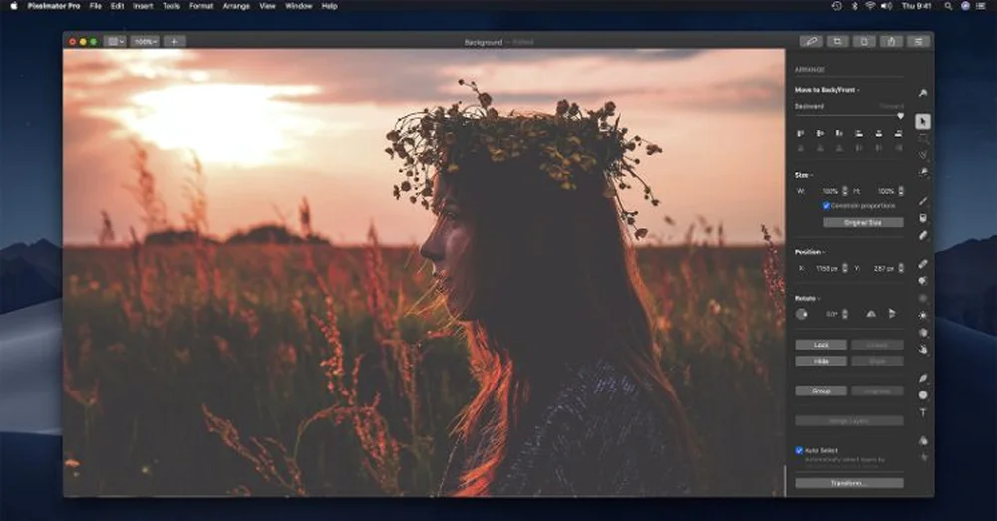Open the view layout dropdown in the toolbar
Screen dimensions: 997x521
pos(115,42)
